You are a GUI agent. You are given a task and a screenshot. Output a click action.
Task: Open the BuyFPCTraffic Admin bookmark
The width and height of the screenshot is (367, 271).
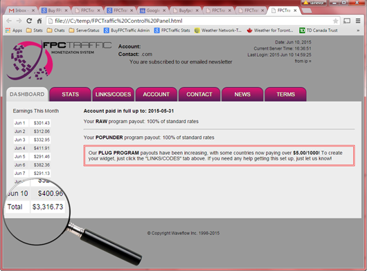[127, 30]
